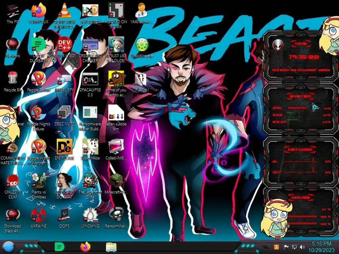Click the Star Butterfly mascot over DRIVES widget
This screenshot has height=254, width=339.
tap(277, 219)
